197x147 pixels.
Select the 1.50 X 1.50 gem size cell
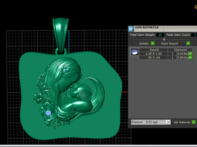(x=153, y=54)
